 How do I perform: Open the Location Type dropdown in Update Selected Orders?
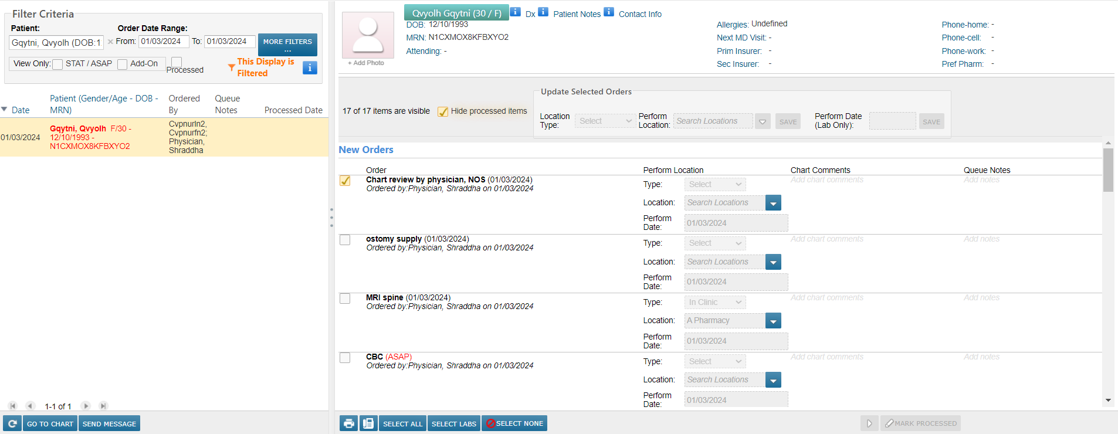(x=605, y=121)
